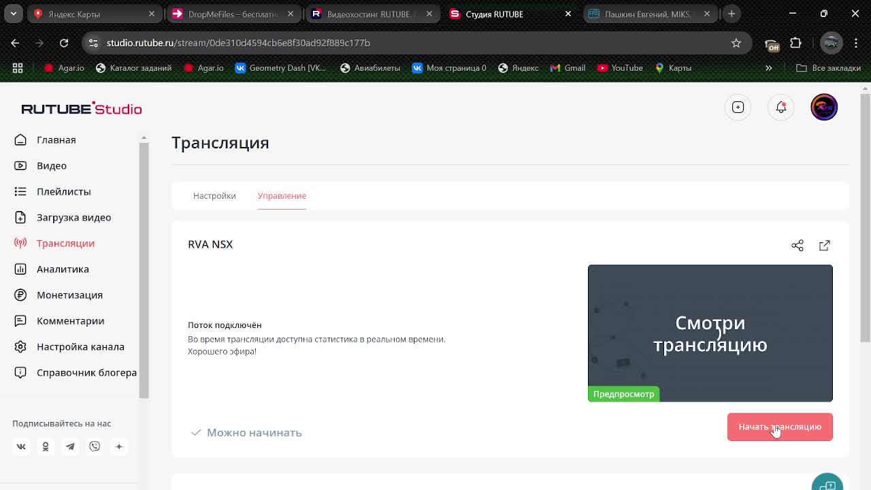Open a new browser tab
Image resolution: width=871 pixels, height=490 pixels.
[x=732, y=14]
